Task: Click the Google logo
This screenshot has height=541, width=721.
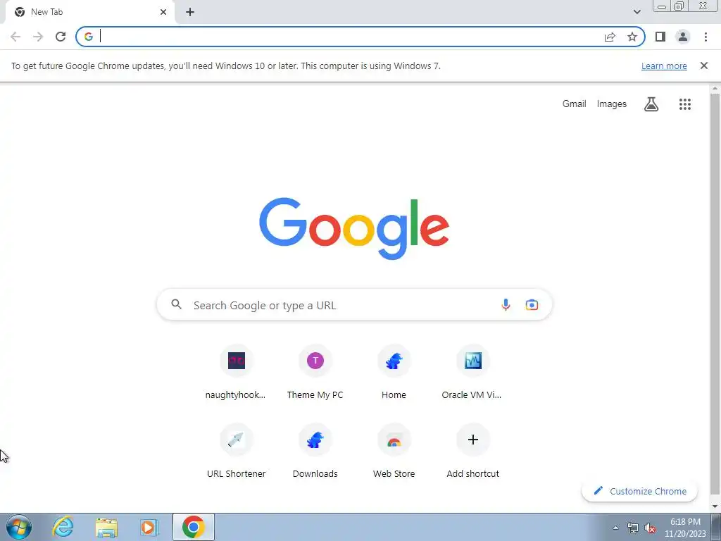Action: (x=354, y=229)
